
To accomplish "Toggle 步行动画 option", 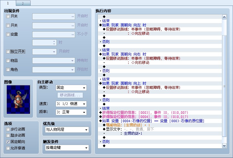I will [x=8, y=129].
